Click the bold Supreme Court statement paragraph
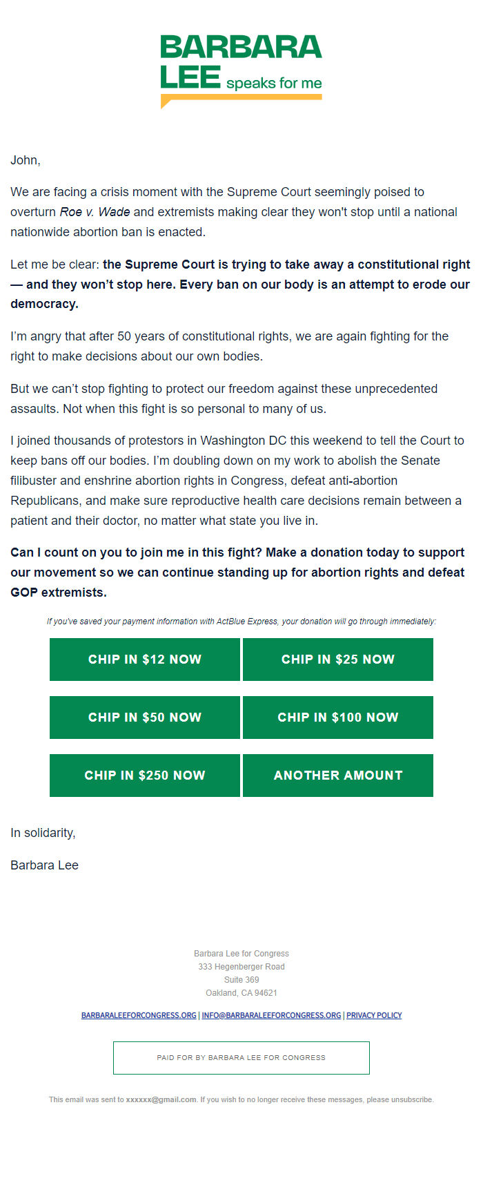The width and height of the screenshot is (483, 1203). pyautogui.click(x=240, y=285)
